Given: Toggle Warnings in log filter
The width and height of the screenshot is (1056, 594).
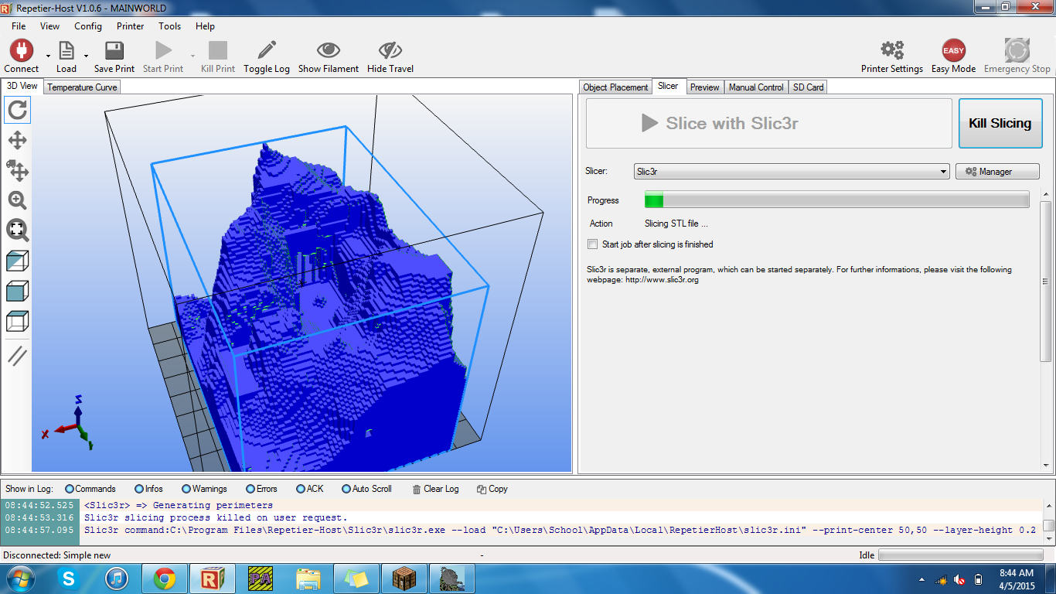Looking at the screenshot, I should coord(186,489).
